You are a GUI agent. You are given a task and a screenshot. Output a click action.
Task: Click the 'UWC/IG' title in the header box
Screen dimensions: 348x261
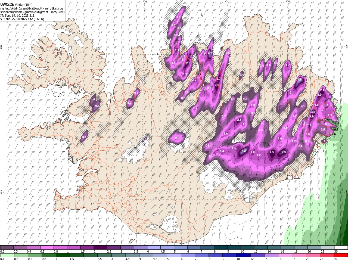[6, 4]
